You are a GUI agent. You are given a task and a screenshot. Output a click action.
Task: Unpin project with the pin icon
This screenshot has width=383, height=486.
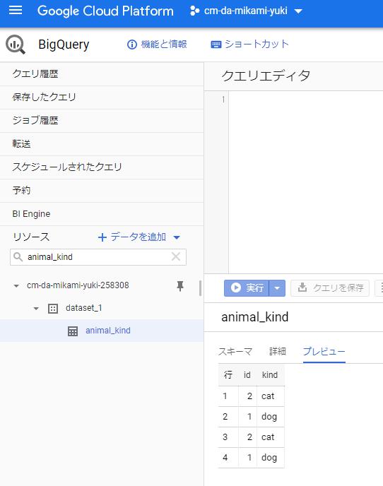[x=180, y=286]
